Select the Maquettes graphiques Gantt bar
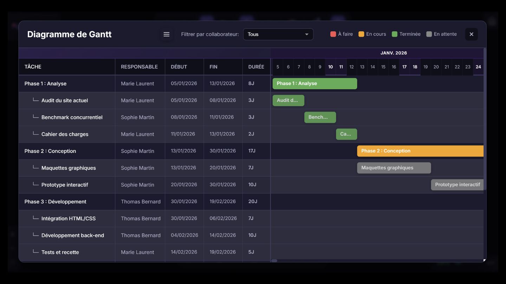 click(394, 168)
